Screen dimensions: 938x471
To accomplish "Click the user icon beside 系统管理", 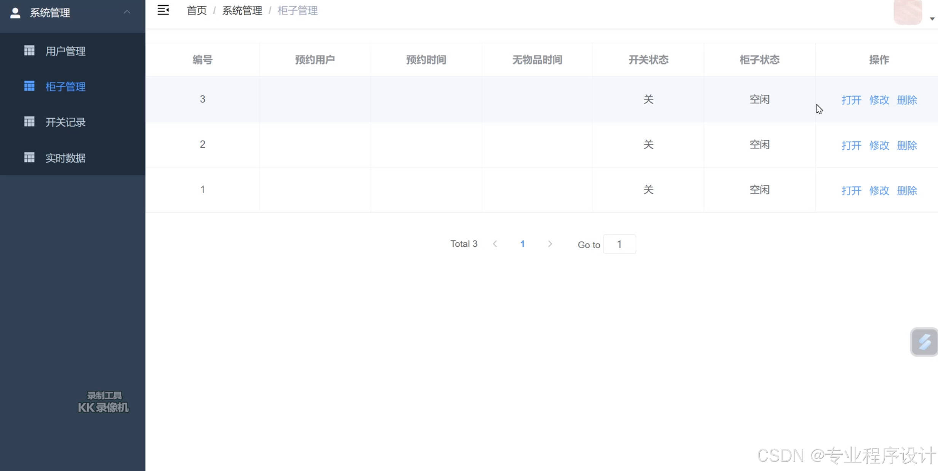I will [x=15, y=13].
